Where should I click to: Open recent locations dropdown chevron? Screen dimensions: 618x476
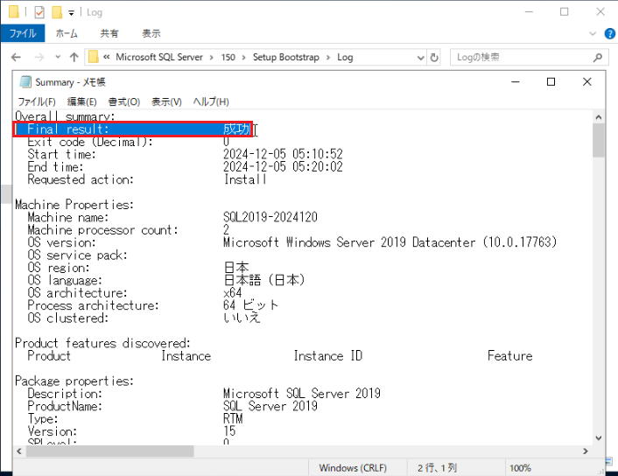coord(58,57)
